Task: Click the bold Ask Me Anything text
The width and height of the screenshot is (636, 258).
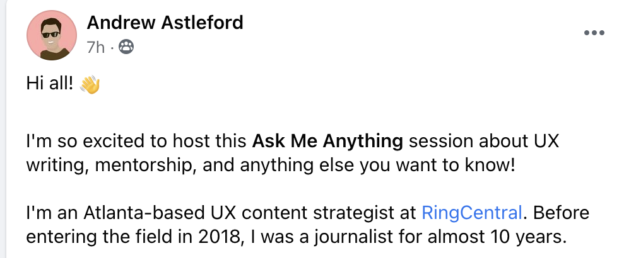Action: 327,142
